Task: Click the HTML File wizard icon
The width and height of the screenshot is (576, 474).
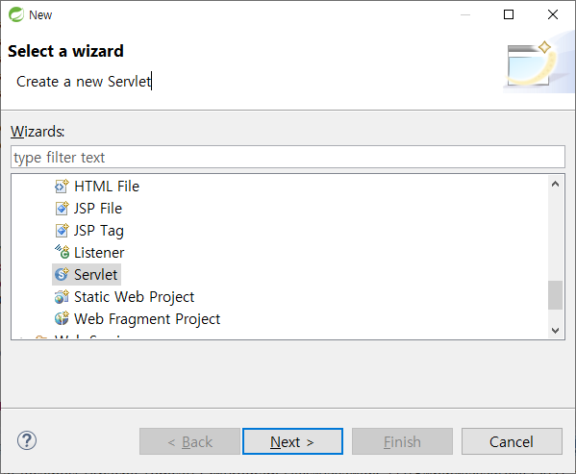Action: tap(62, 187)
